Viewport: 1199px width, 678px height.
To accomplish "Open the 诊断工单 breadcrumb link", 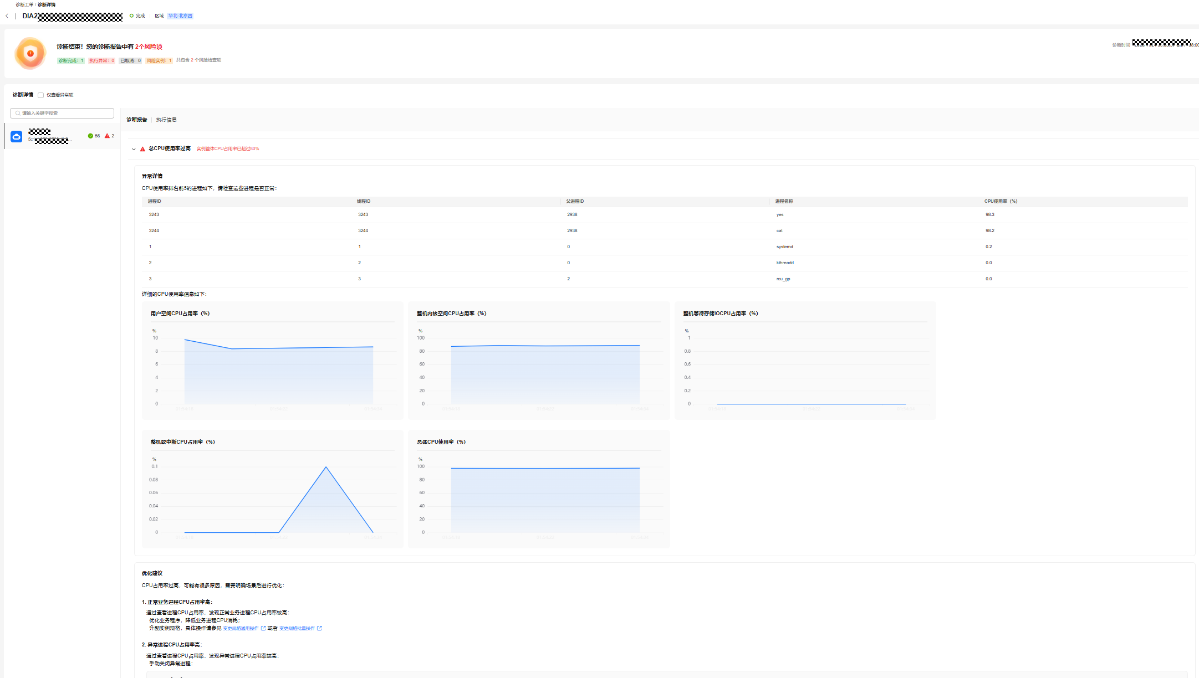I will tap(24, 4).
